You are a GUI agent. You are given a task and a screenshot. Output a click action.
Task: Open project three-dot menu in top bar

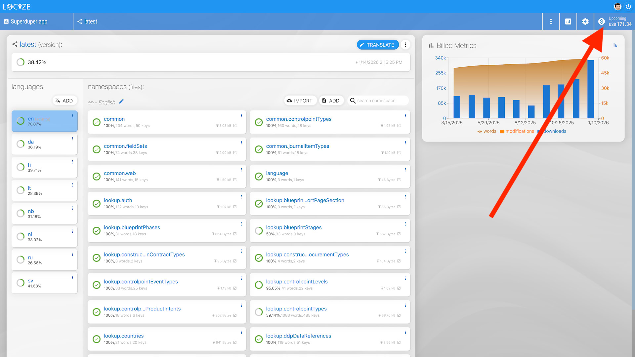coord(551,21)
